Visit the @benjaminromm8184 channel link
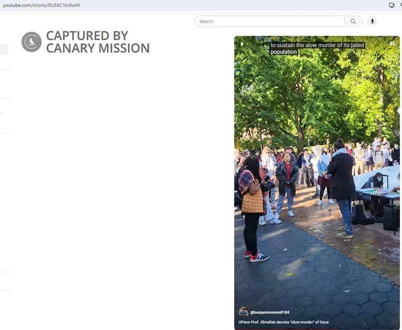Viewport: 402px width, 330px height. coord(269,312)
